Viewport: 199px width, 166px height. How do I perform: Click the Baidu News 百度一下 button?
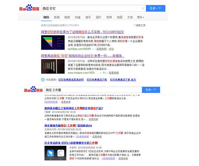click(151, 90)
